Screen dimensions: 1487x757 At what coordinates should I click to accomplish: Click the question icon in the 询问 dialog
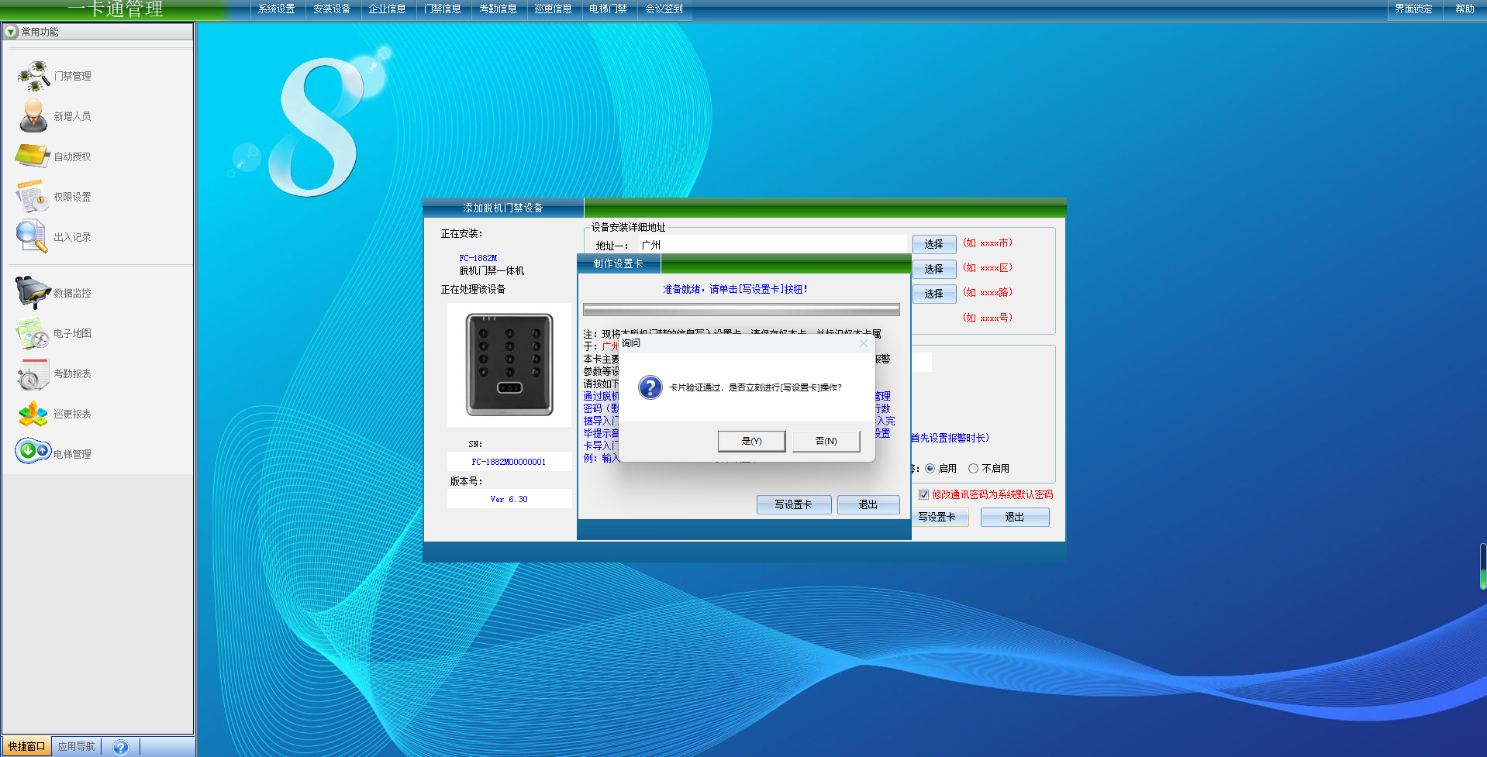tap(650, 387)
